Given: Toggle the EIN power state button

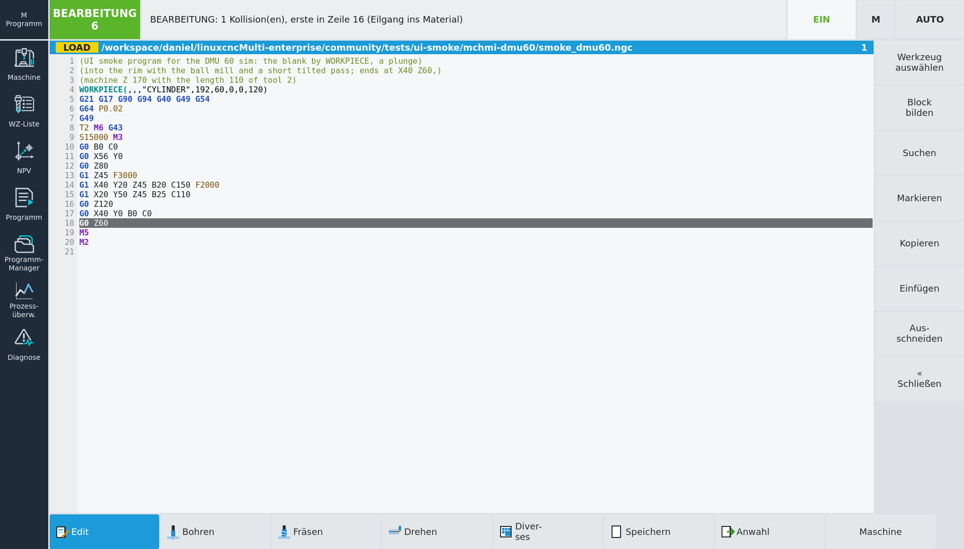Looking at the screenshot, I should pyautogui.click(x=821, y=20).
